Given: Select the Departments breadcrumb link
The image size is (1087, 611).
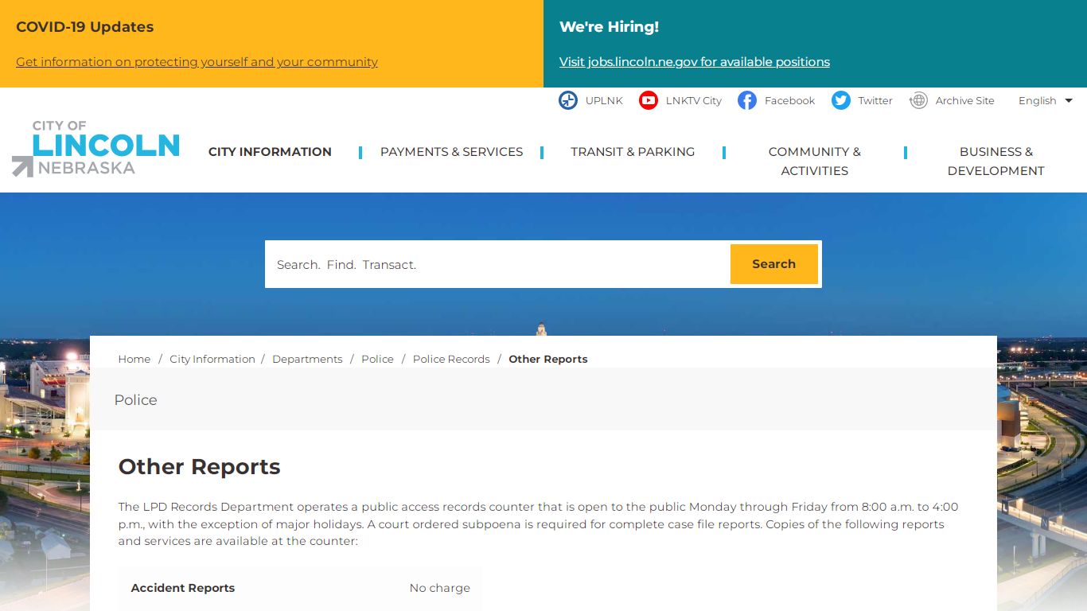Looking at the screenshot, I should [x=307, y=359].
